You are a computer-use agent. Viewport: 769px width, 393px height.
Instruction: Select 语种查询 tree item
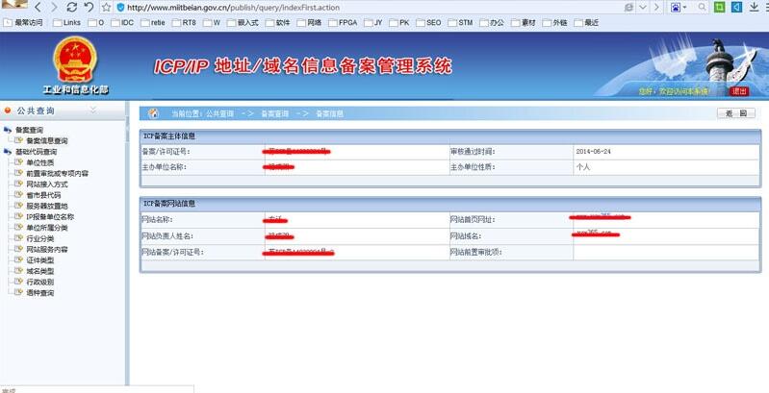39,293
